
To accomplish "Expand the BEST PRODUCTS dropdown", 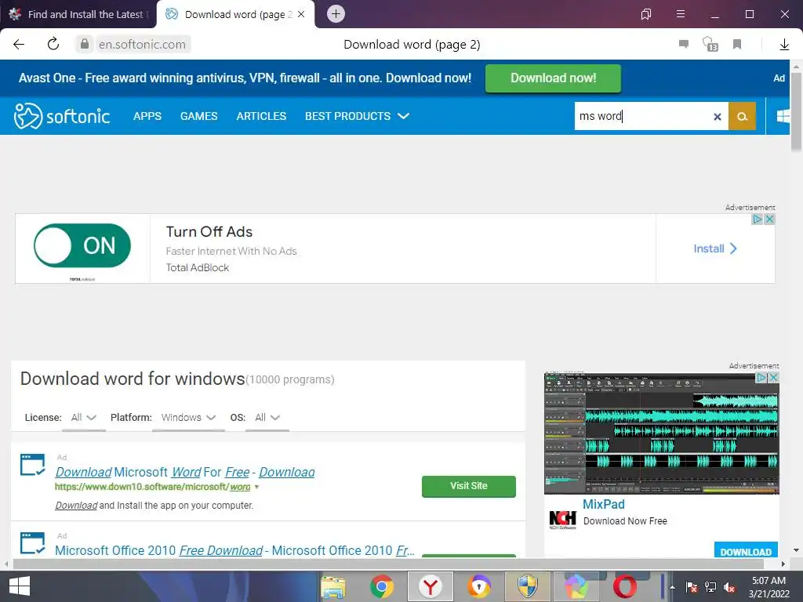I will (x=357, y=116).
